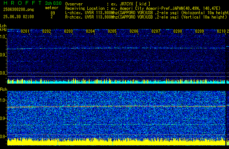Viewport: 229px width, 149px height.
Task: Click the Lch channel label
Action: pyautogui.click(x=3, y=26)
